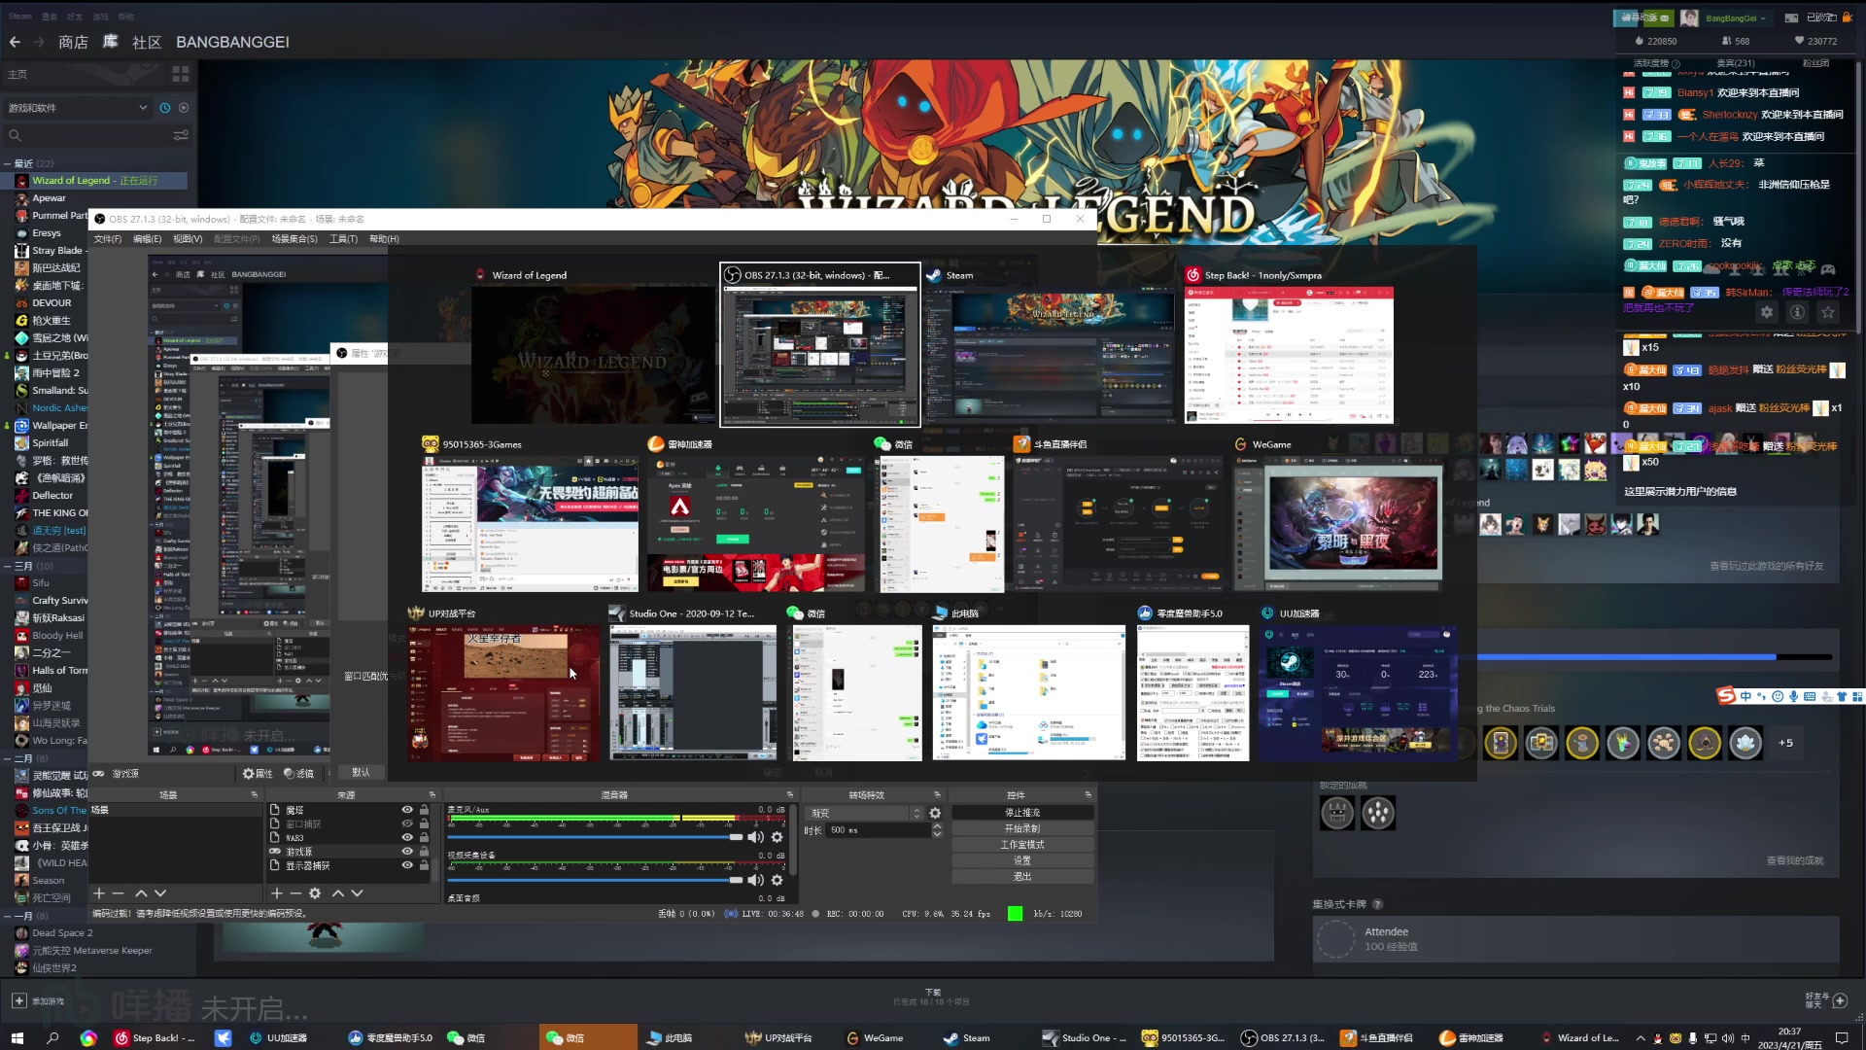Open Steam 商店 store tab
1866x1050 pixels.
pyautogui.click(x=73, y=42)
